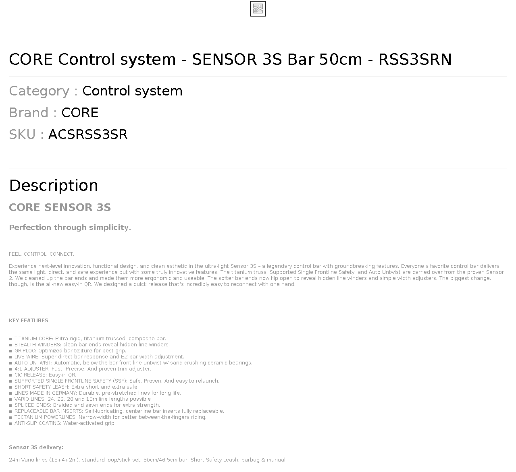Viewport: 516px width, 472px height.
Task: Click the AUTO UNTWIST feature line
Action: 131,363
